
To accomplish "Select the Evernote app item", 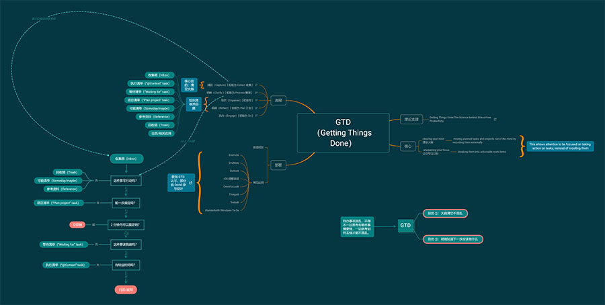I will coord(234,155).
